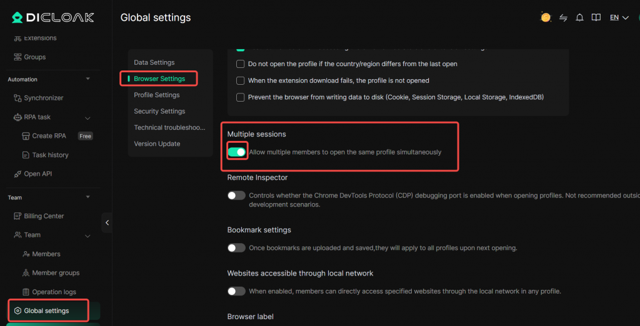Disable the Multiple sessions toggle
The image size is (640, 326).
(x=237, y=152)
